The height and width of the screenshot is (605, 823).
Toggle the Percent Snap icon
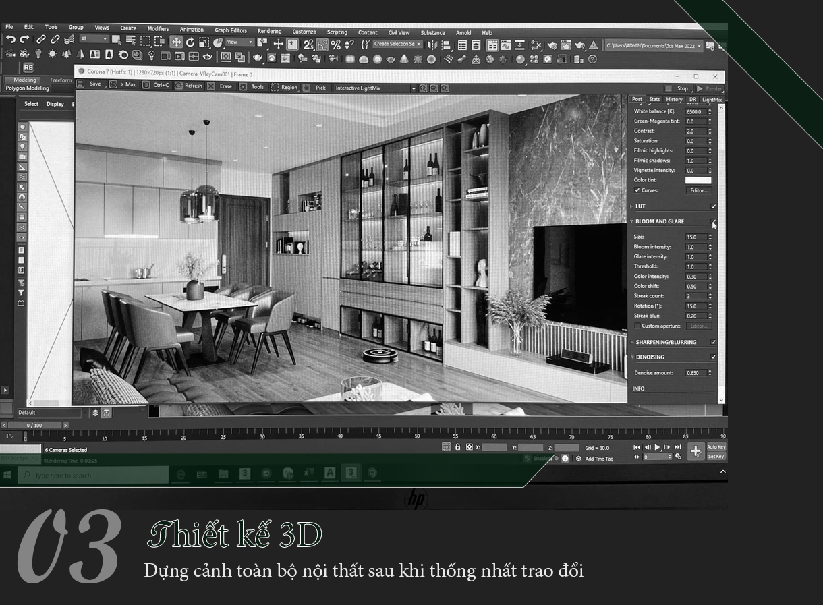pos(335,45)
